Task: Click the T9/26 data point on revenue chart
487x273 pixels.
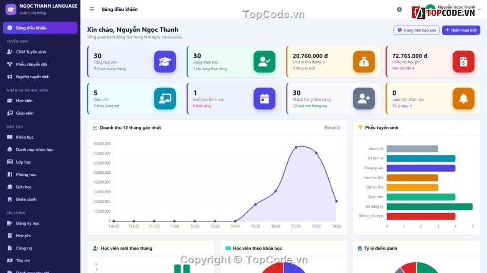Action: coord(336,201)
